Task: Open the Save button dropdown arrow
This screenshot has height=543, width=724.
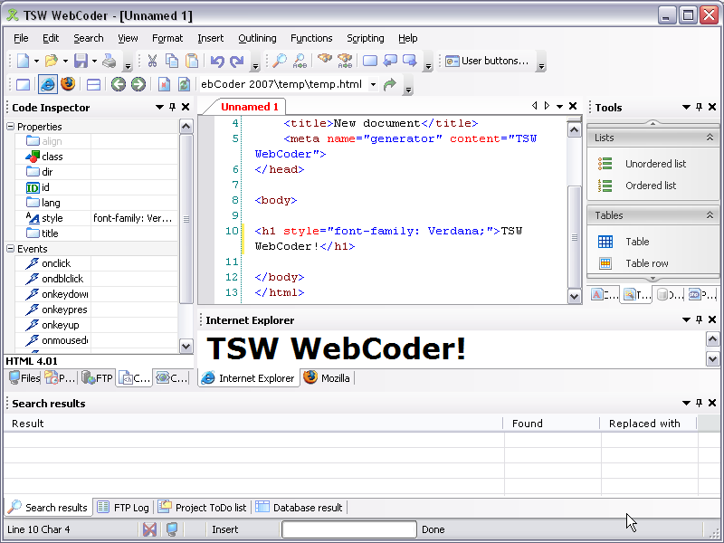Action: 94,61
